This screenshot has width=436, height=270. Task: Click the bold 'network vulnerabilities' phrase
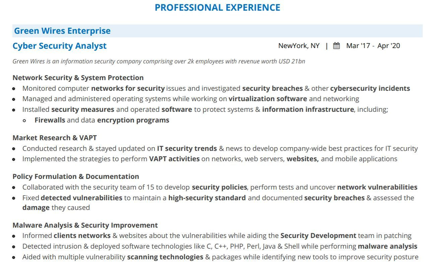tap(377, 187)
